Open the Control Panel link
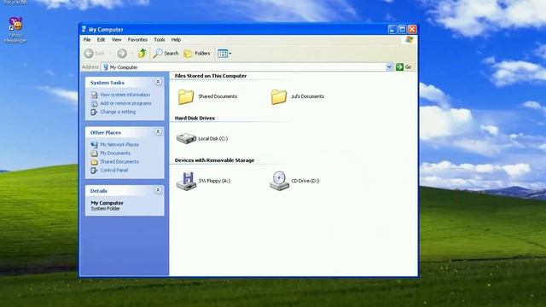The height and width of the screenshot is (307, 546). (113, 171)
